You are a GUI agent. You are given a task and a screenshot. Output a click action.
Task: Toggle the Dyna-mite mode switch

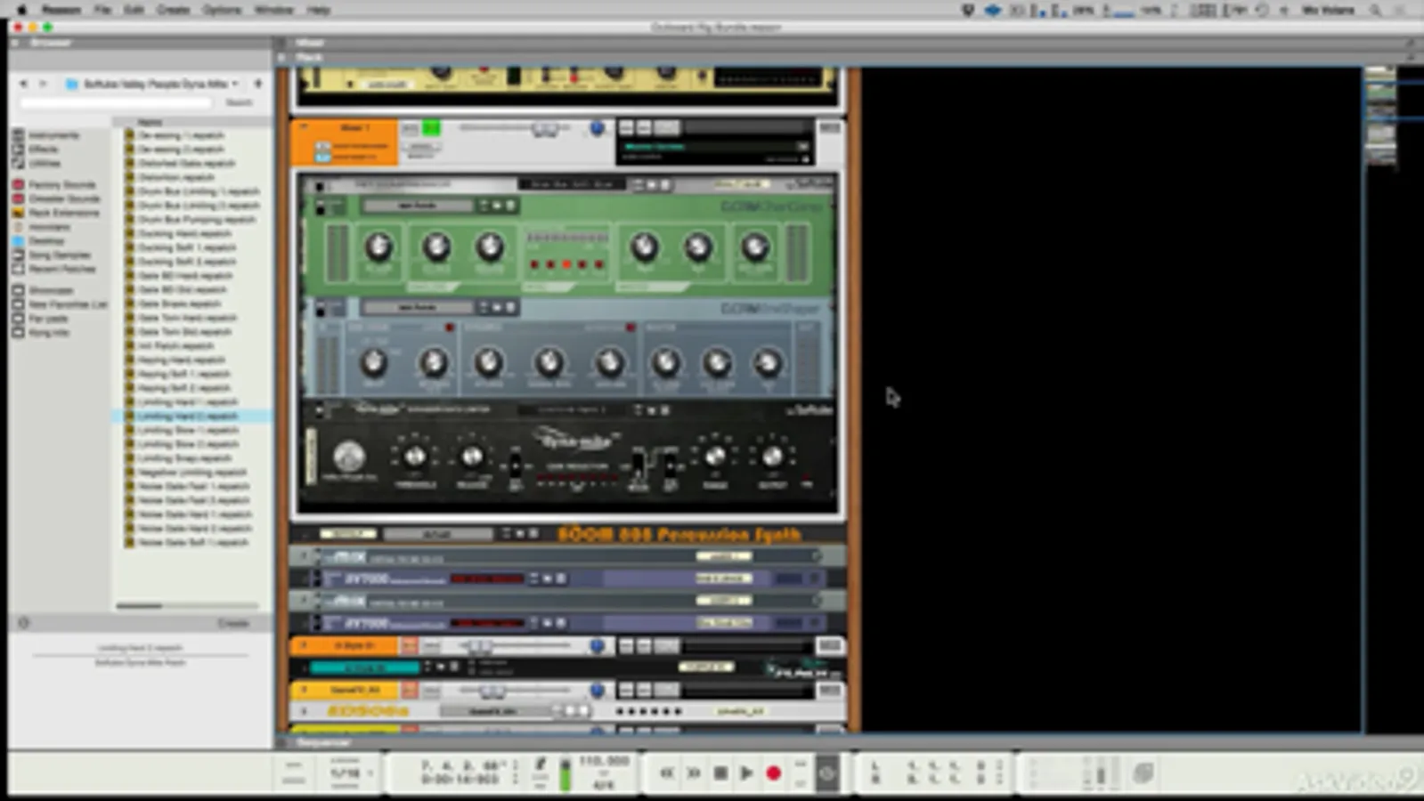[x=638, y=465]
